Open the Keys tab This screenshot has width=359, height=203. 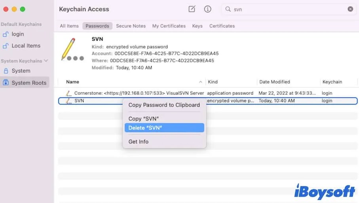click(198, 26)
